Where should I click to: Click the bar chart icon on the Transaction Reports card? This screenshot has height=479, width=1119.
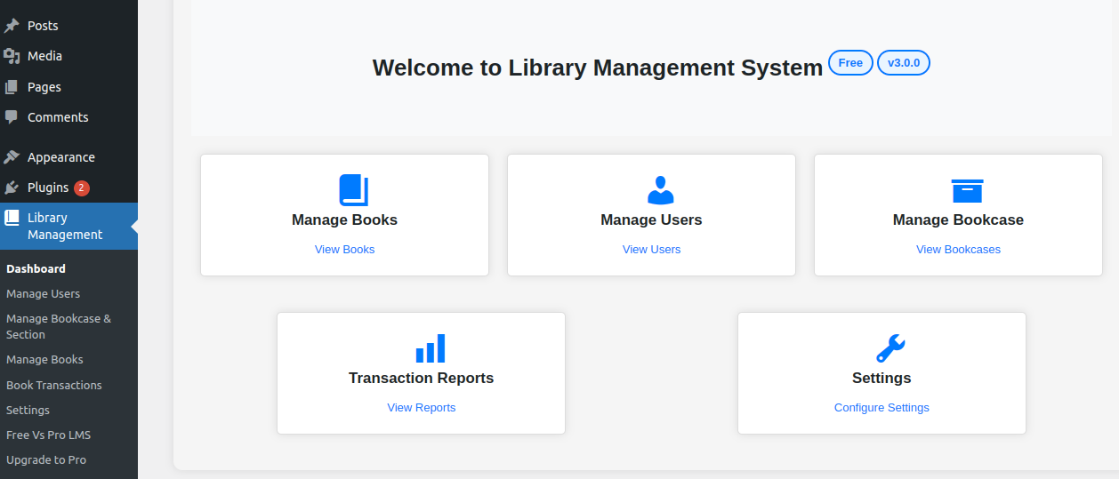430,348
